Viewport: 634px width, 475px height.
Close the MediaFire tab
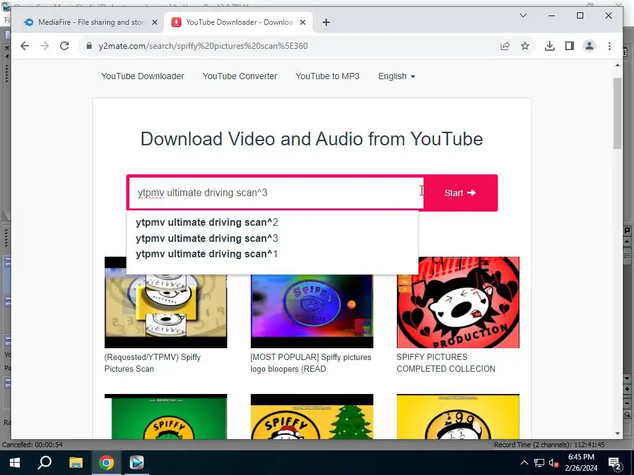point(154,22)
